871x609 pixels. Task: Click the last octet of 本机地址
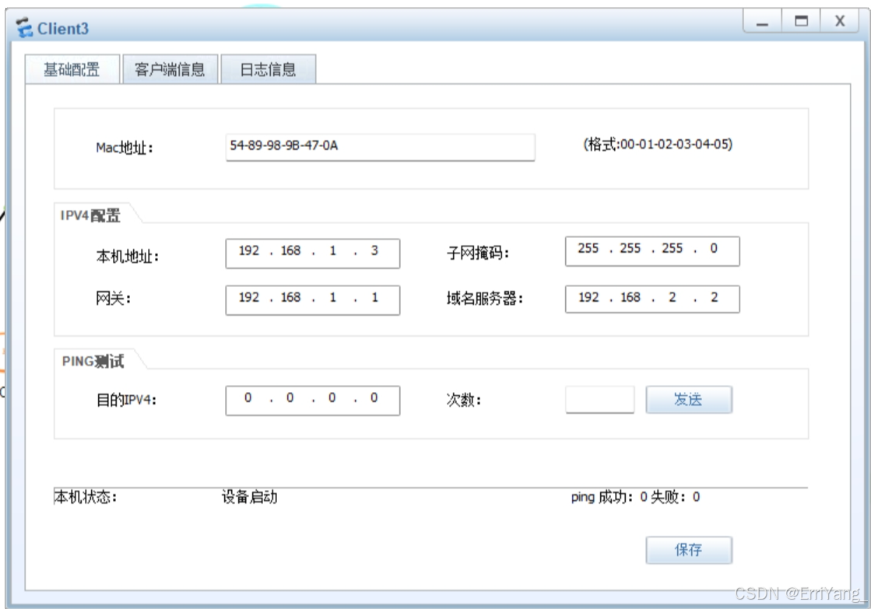pyautogui.click(x=374, y=251)
